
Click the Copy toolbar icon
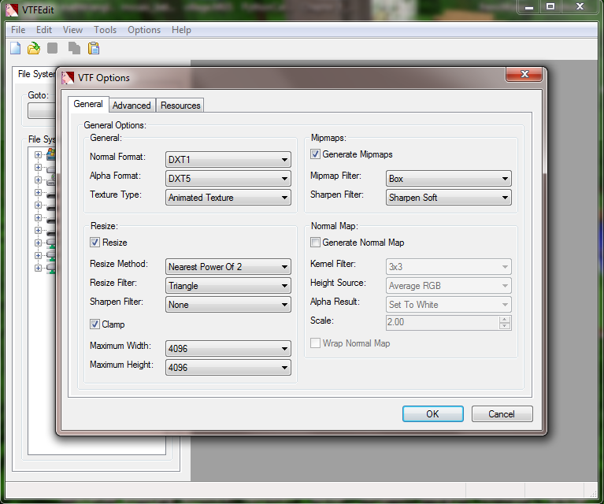point(74,48)
